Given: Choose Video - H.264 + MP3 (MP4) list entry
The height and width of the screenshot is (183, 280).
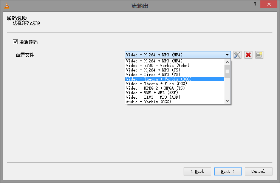Looking at the screenshot, I should click(x=175, y=61).
